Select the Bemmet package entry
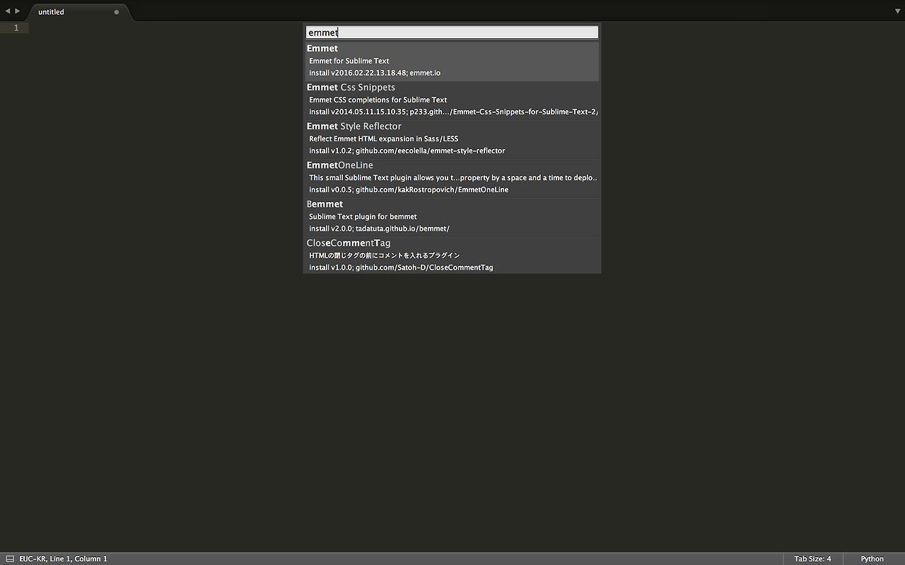 point(452,216)
